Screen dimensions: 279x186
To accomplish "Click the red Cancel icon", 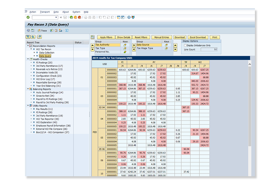I will click(80, 17).
